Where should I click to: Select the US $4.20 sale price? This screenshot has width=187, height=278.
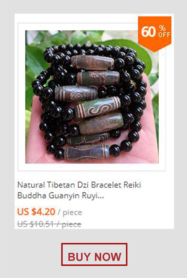click(x=36, y=212)
